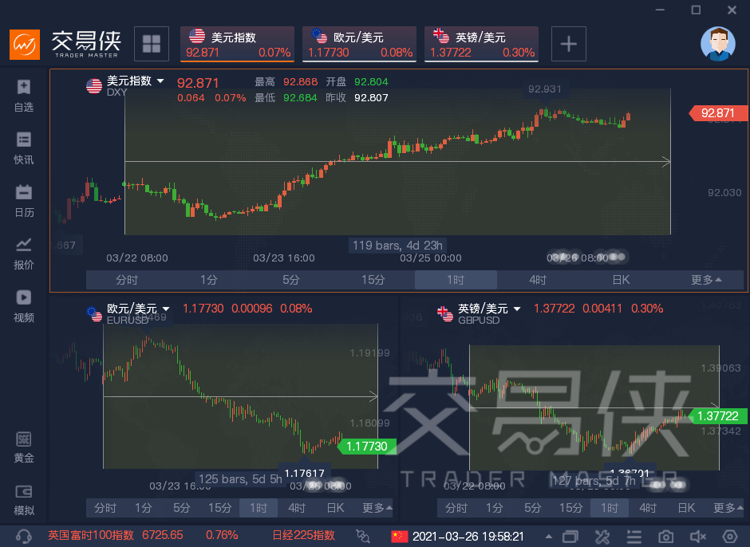Viewport: 750px width, 547px height.
Task: Click the flag icon beside EURUSD chart title
Action: click(x=94, y=313)
